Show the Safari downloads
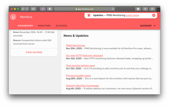 [x=138, y=9]
